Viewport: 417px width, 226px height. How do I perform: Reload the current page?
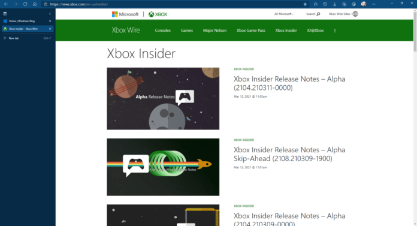click(x=25, y=4)
